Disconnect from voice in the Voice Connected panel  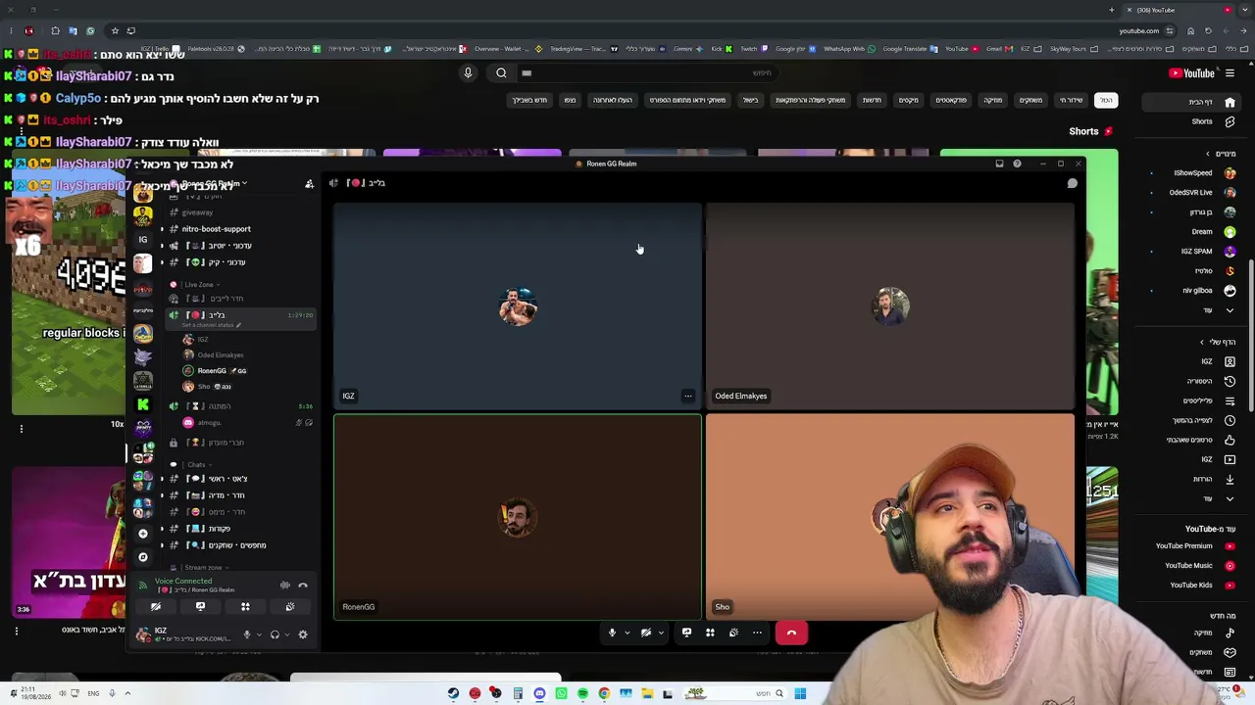[303, 586]
